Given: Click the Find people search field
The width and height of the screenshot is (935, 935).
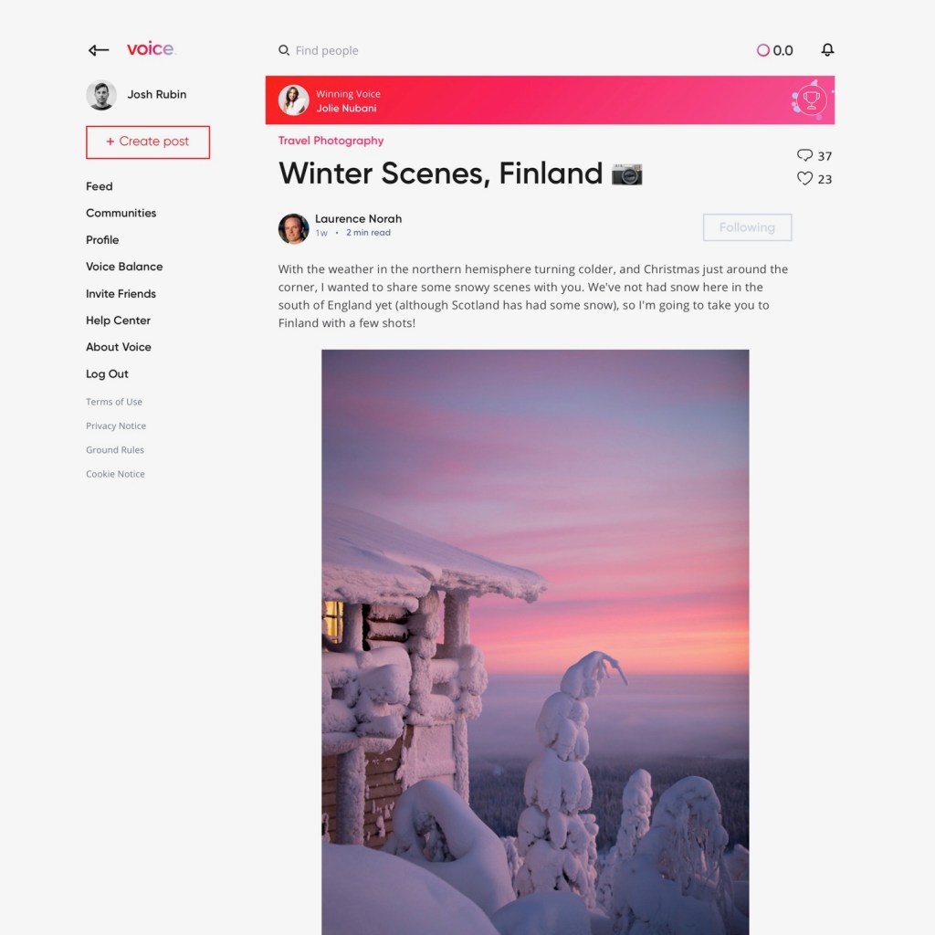Looking at the screenshot, I should click(x=327, y=51).
